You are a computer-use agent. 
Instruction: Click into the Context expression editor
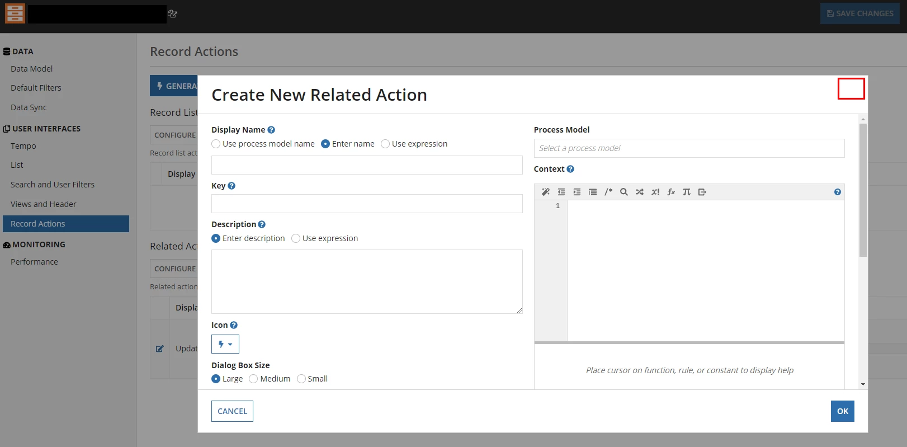(x=706, y=271)
